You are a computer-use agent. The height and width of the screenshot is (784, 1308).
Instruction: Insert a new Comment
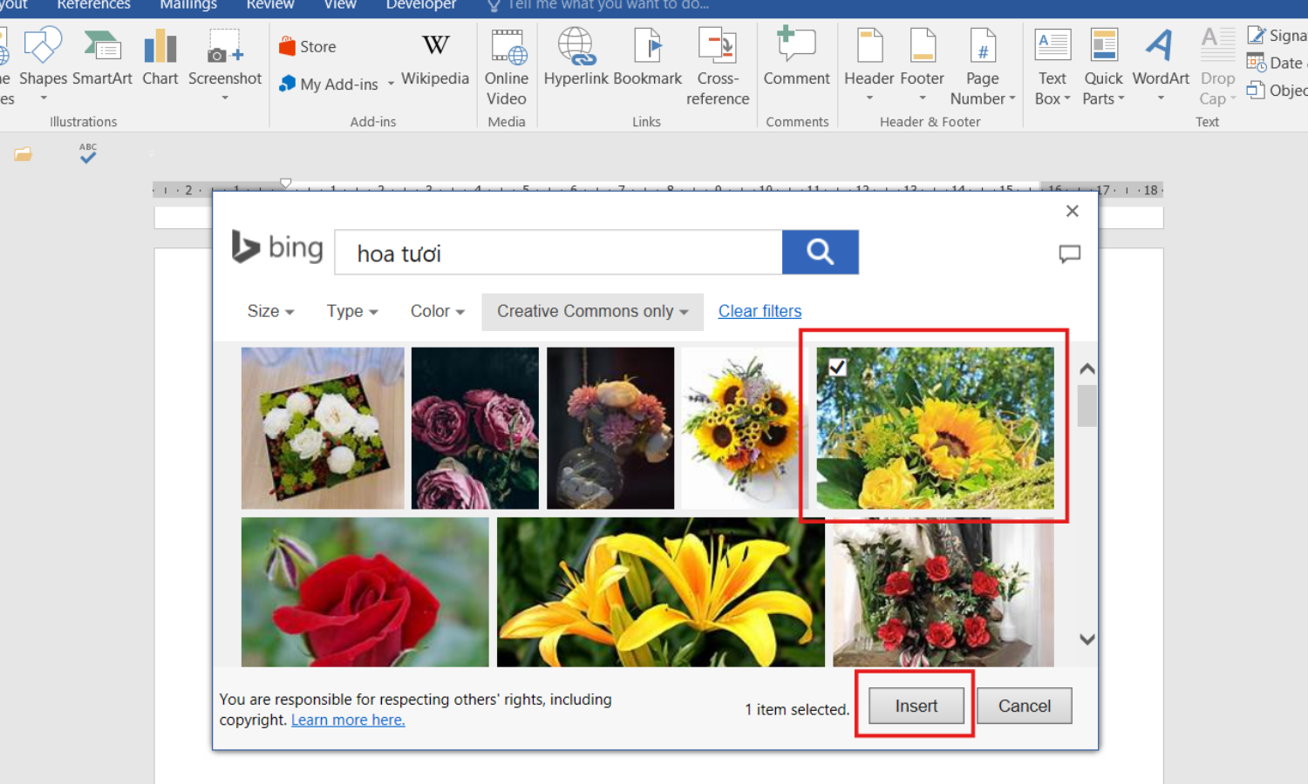click(796, 57)
